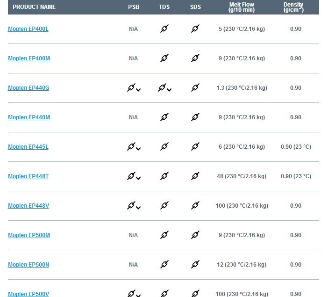Expand PSB dropdown arrow for Moplen EP448V
Image resolution: width=328 pixels, height=297 pixels.
pyautogui.click(x=138, y=207)
